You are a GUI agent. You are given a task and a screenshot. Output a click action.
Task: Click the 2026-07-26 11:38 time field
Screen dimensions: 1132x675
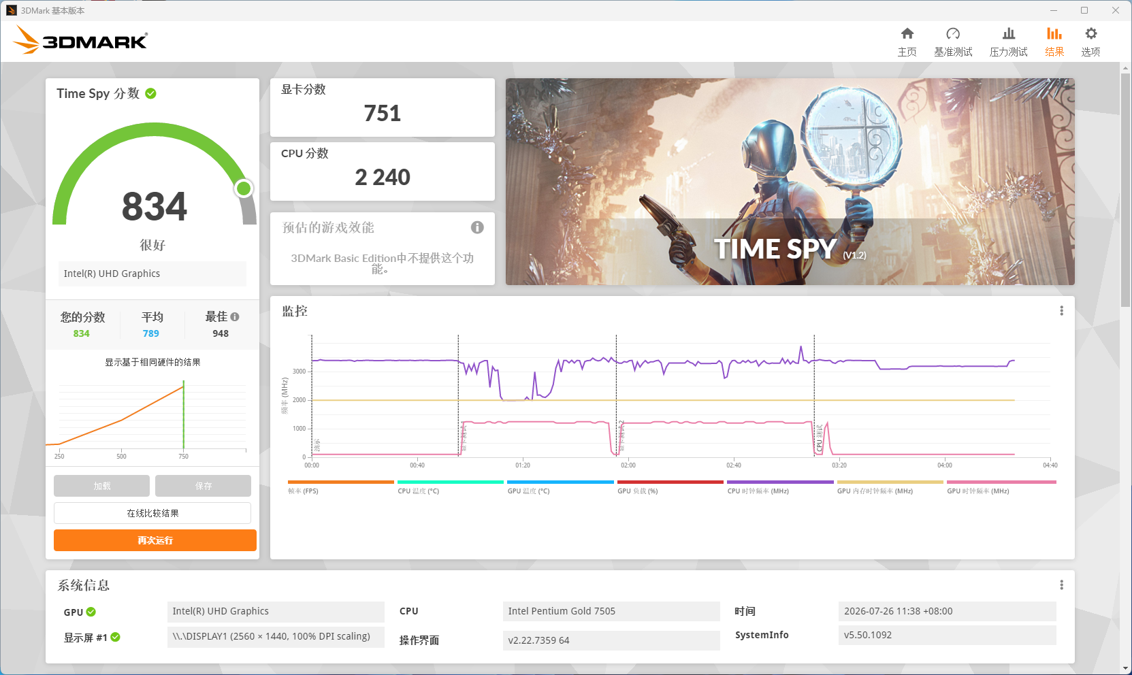point(948,611)
